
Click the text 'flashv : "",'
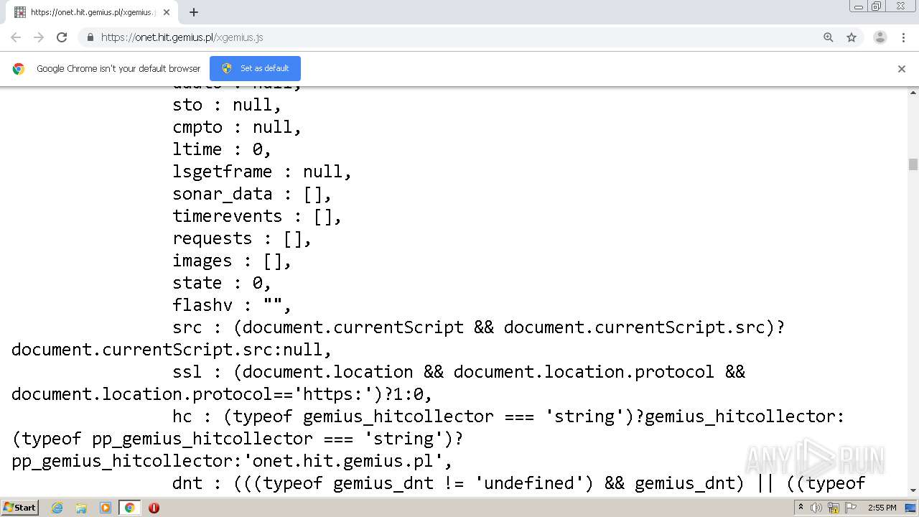[232, 305]
